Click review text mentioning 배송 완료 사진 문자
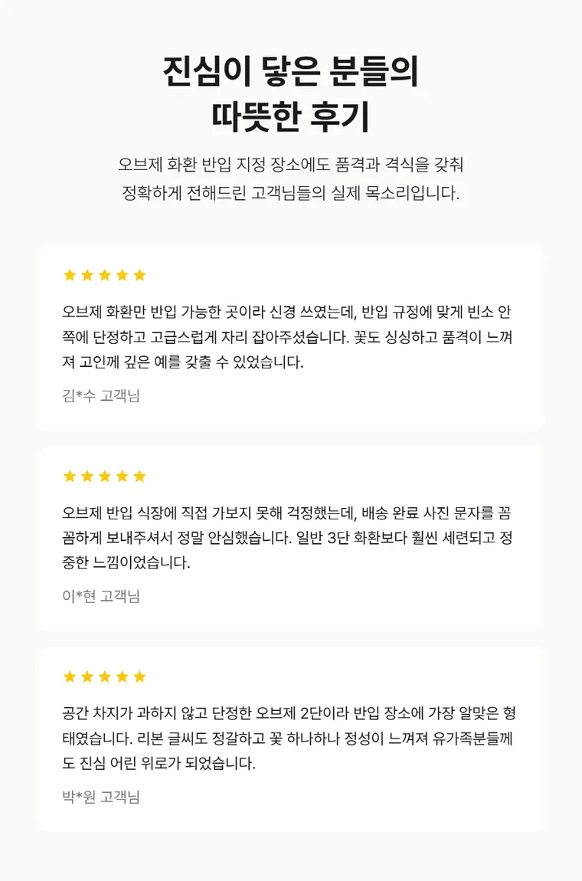Image resolution: width=582 pixels, height=881 pixels. (x=287, y=538)
